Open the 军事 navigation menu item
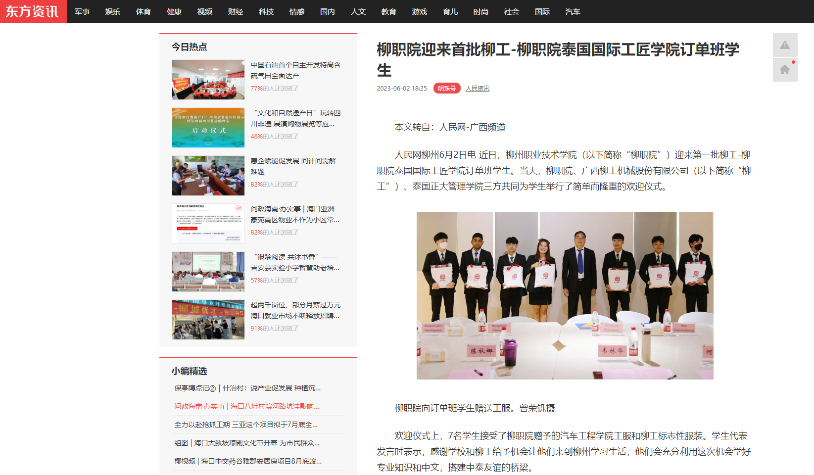Screen dimensions: 814x475 point(82,12)
